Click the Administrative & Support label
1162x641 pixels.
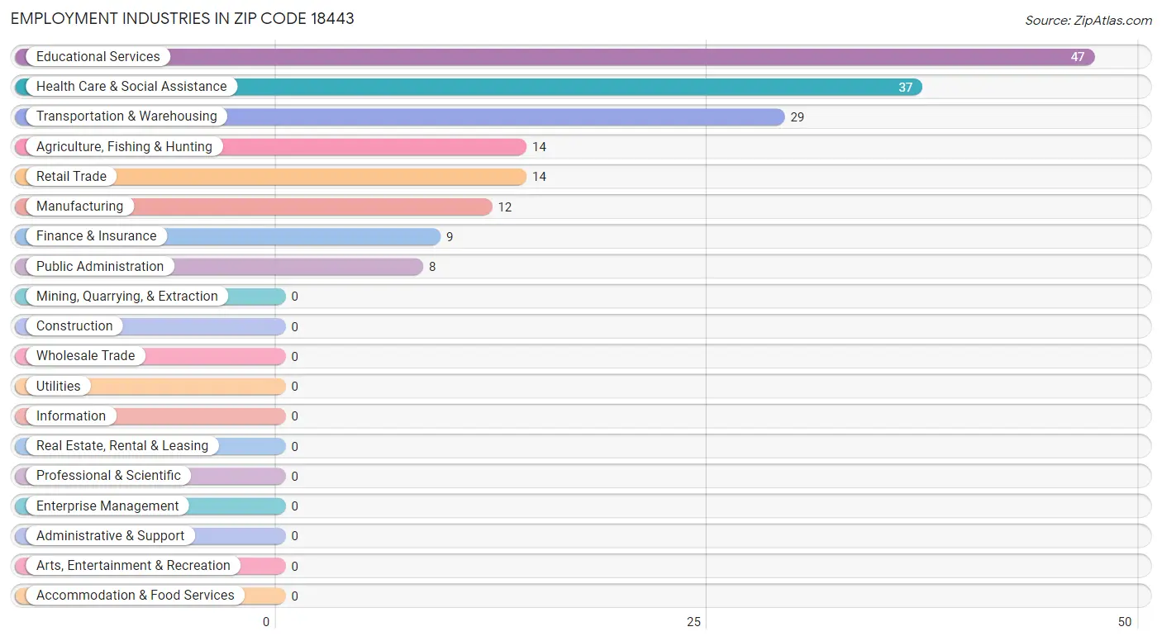click(x=111, y=536)
